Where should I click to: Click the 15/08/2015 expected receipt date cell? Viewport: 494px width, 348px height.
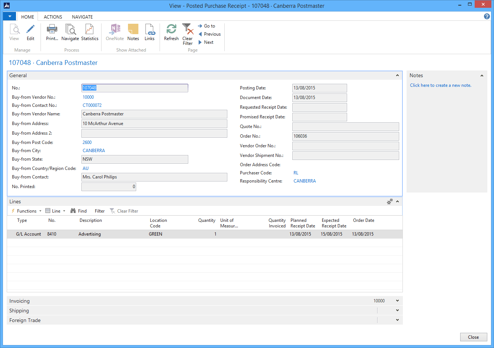pos(331,234)
